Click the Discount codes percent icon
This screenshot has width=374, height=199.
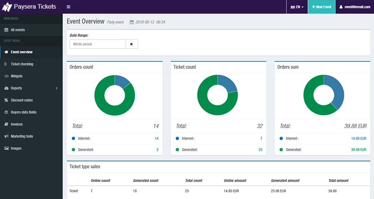pyautogui.click(x=6, y=100)
